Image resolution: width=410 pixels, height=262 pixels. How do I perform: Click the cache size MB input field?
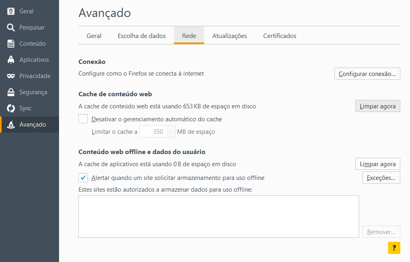click(x=154, y=132)
